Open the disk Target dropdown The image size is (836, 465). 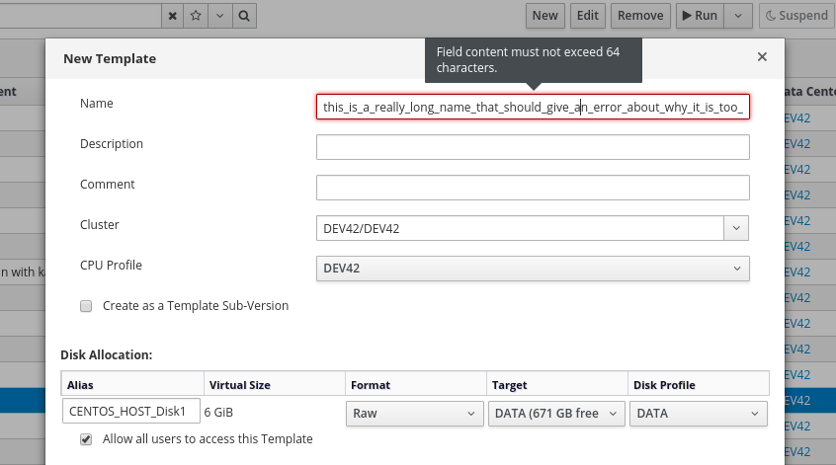[556, 414]
